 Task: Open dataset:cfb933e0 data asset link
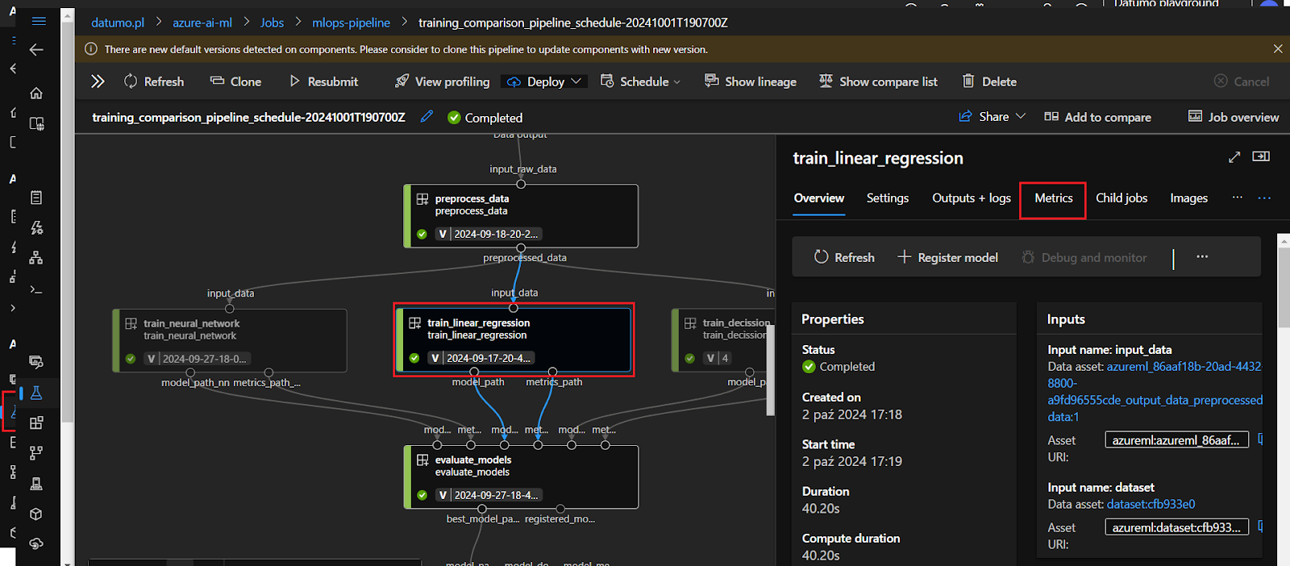click(x=1151, y=504)
